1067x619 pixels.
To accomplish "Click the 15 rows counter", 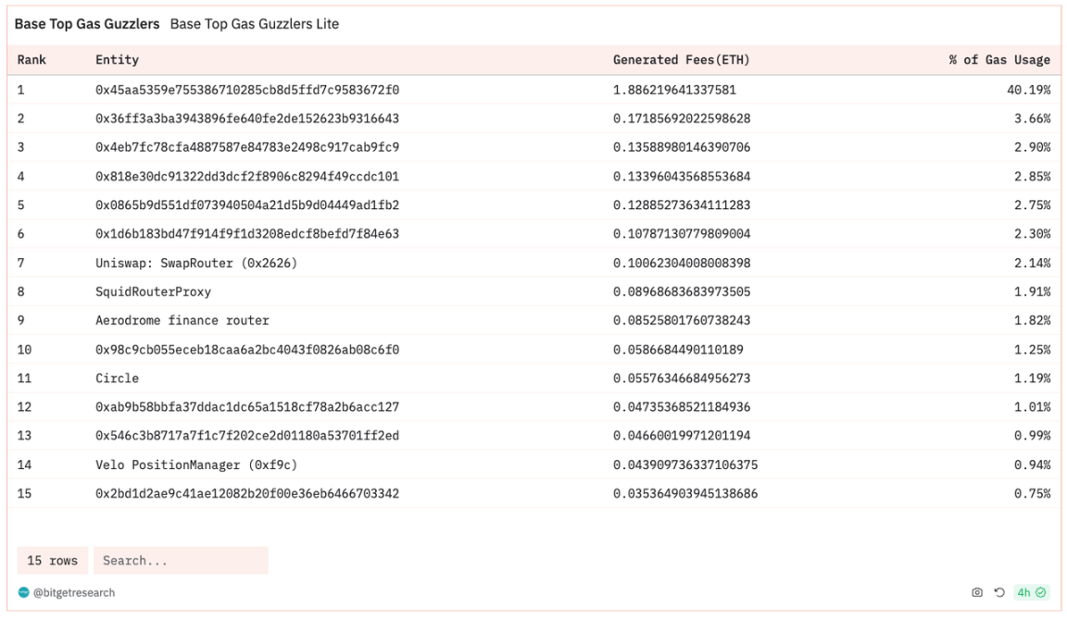I will click(x=53, y=561).
